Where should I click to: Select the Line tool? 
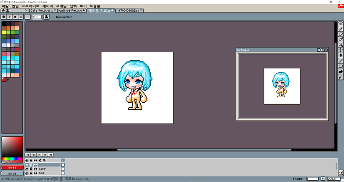341,61
